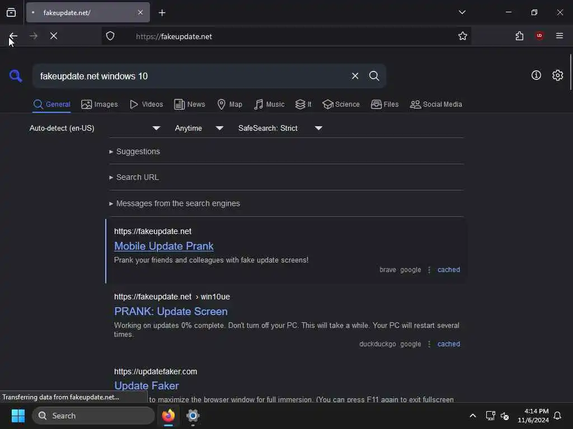Viewport: 573px width, 429px height.
Task: Clear the search query text
Action: pyautogui.click(x=355, y=76)
